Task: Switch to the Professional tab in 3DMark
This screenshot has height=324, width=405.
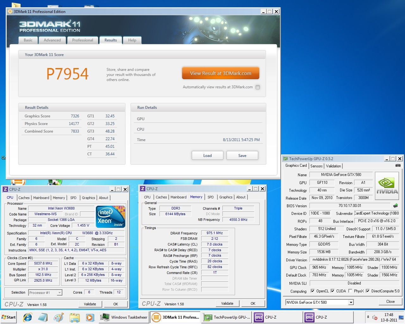Action: [x=83, y=40]
